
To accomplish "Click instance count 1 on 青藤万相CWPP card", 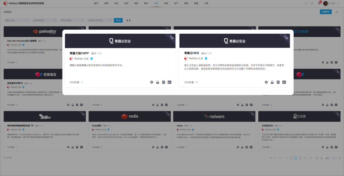I will click(x=82, y=82).
